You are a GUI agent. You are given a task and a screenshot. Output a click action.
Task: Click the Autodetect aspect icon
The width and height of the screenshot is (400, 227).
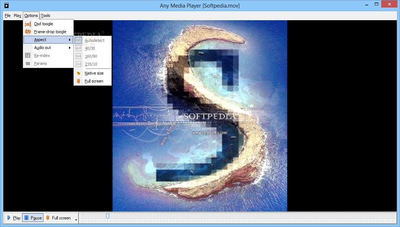tap(78, 40)
